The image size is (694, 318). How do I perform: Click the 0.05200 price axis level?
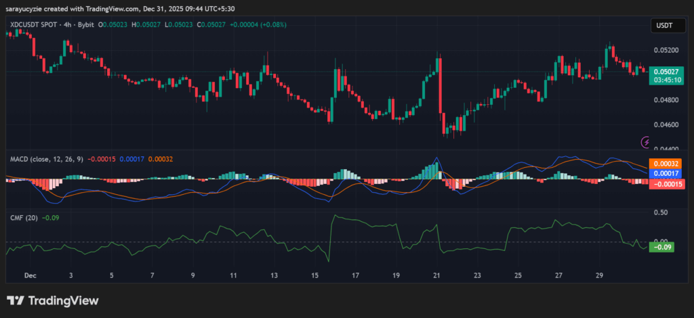[664, 51]
